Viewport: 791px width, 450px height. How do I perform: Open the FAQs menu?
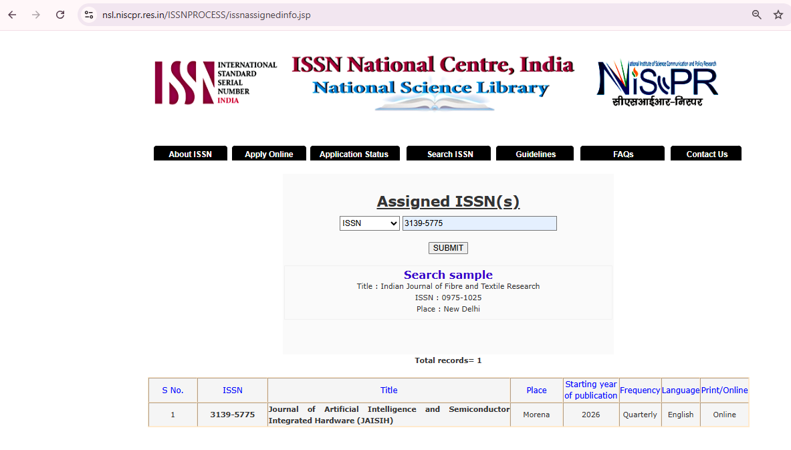click(x=623, y=154)
